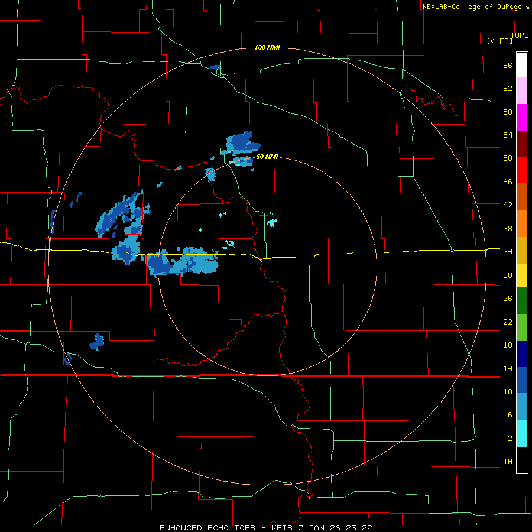Click the 100 NMI range ring label

tap(267, 47)
